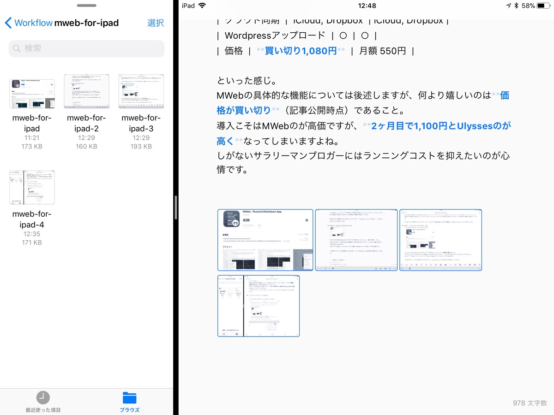Screen dimensions: 554x415
Task: Click the 160 KB size of mweb-for-ipad-2
Action: coord(86,147)
